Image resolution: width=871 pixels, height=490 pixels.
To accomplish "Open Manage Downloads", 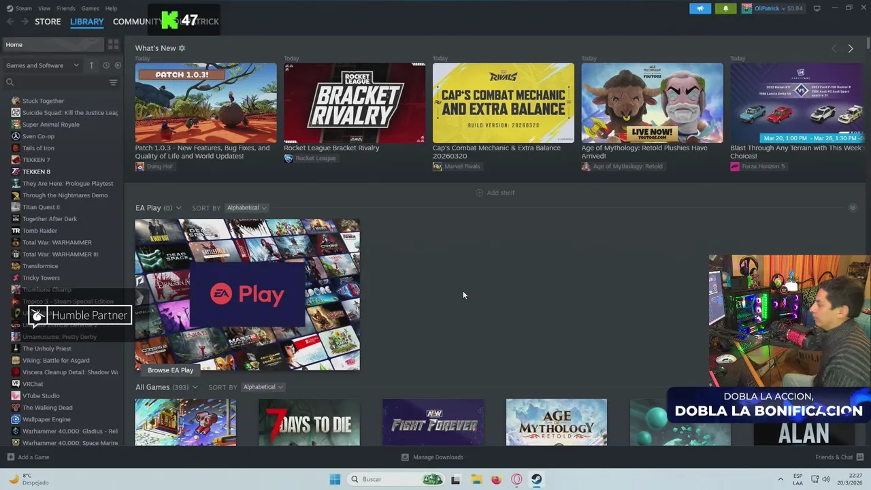I will 432,457.
